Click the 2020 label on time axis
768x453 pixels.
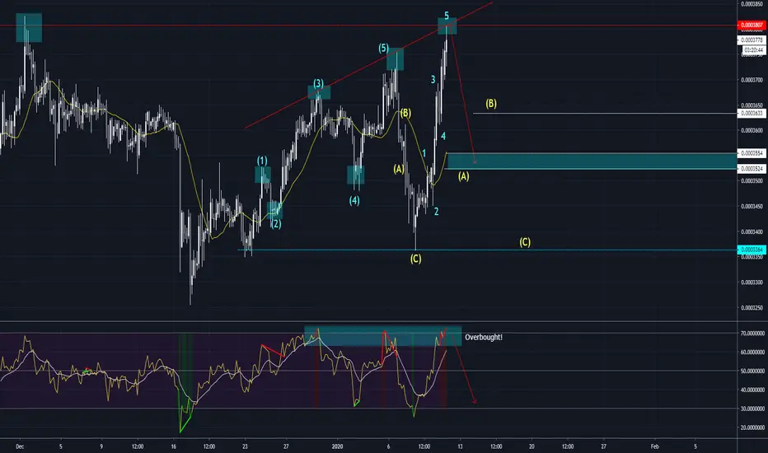click(x=338, y=446)
